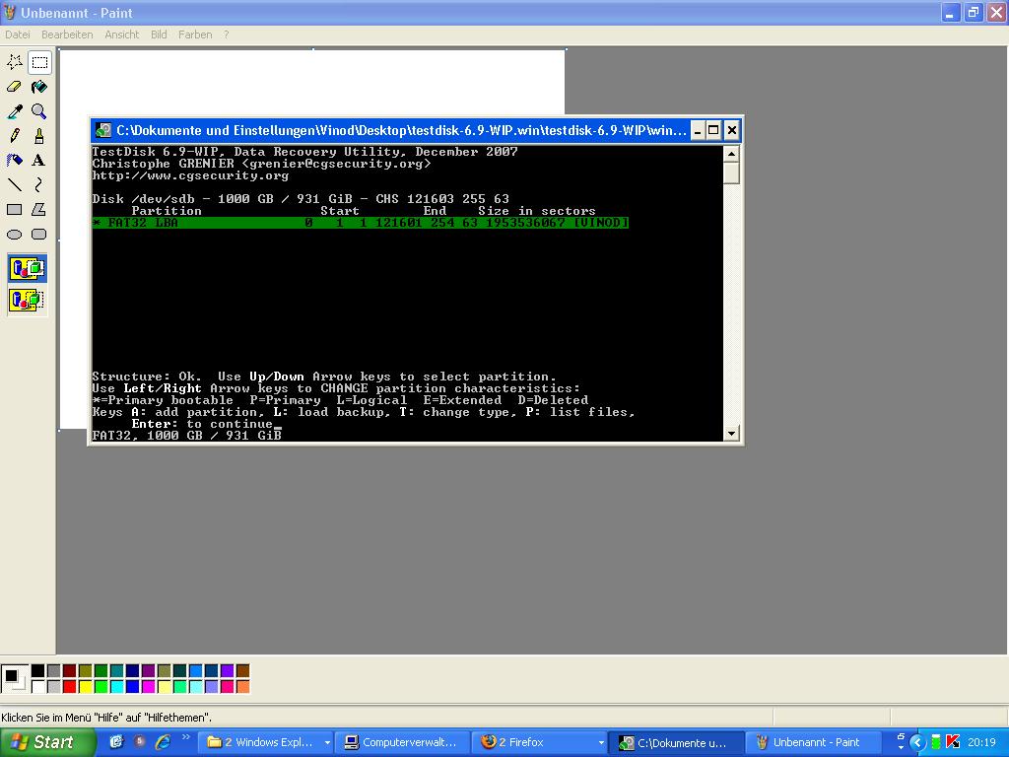The width and height of the screenshot is (1009, 757).
Task: Expand hidden quick launch items chevron
Action: tap(186, 737)
